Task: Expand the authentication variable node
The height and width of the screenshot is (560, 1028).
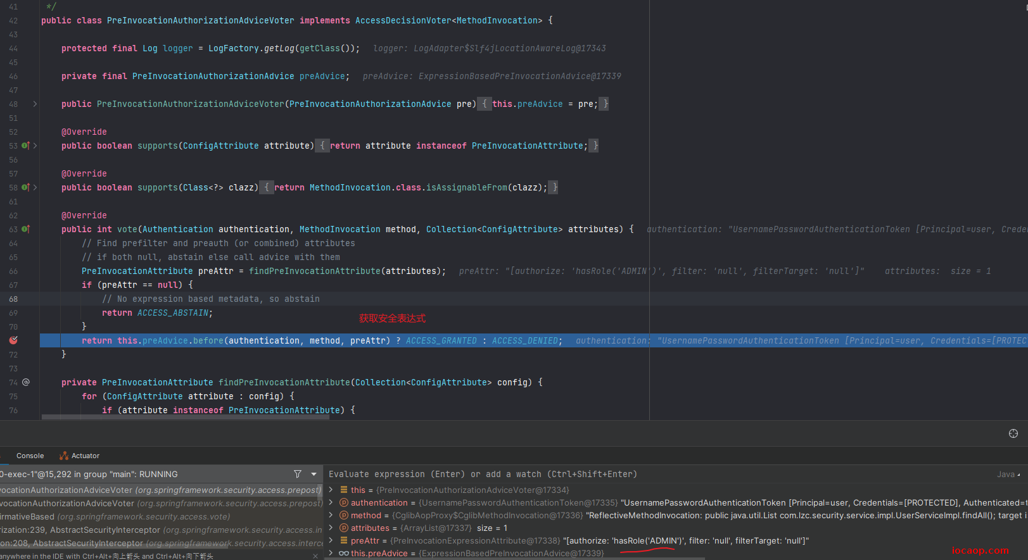Action: [x=331, y=502]
